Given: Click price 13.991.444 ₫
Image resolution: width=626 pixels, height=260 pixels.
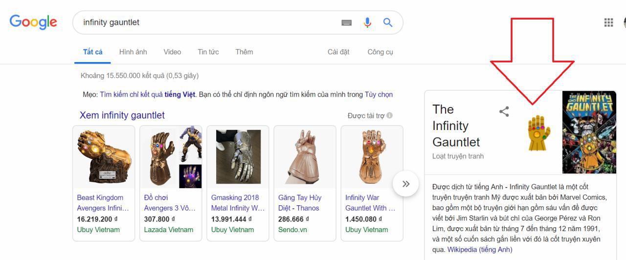Looking at the screenshot, I should 231,219.
